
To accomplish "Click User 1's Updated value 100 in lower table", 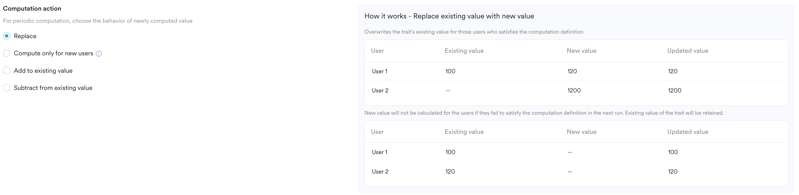I will 672,152.
